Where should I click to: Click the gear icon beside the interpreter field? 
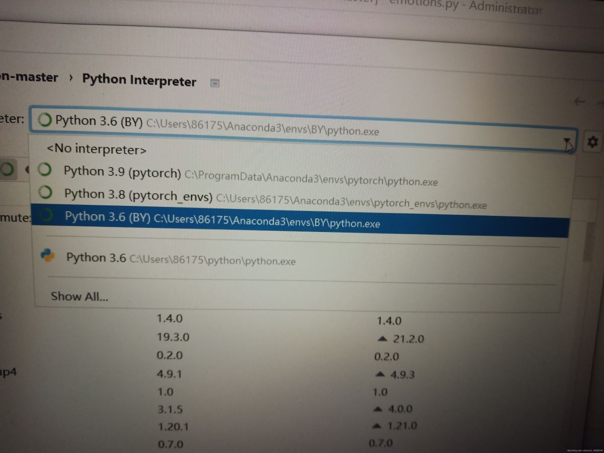point(592,143)
